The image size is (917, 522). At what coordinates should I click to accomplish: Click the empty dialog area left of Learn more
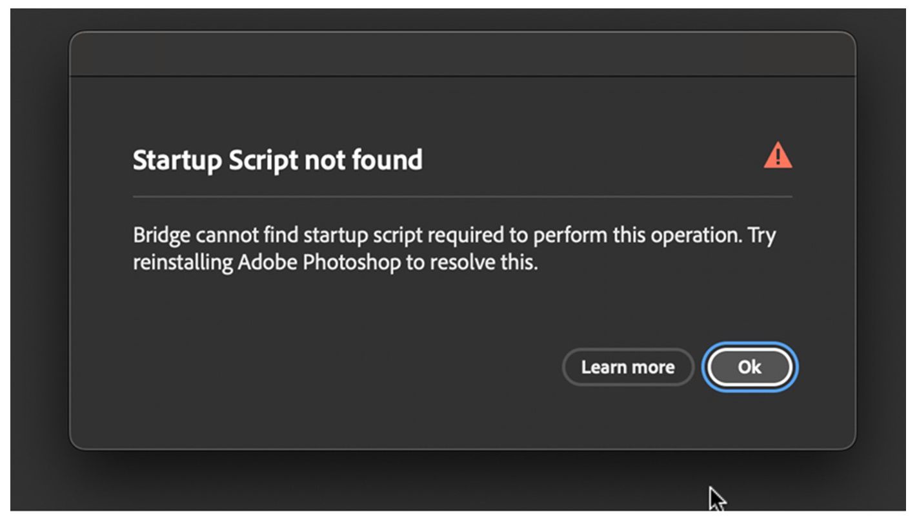pyautogui.click(x=323, y=367)
